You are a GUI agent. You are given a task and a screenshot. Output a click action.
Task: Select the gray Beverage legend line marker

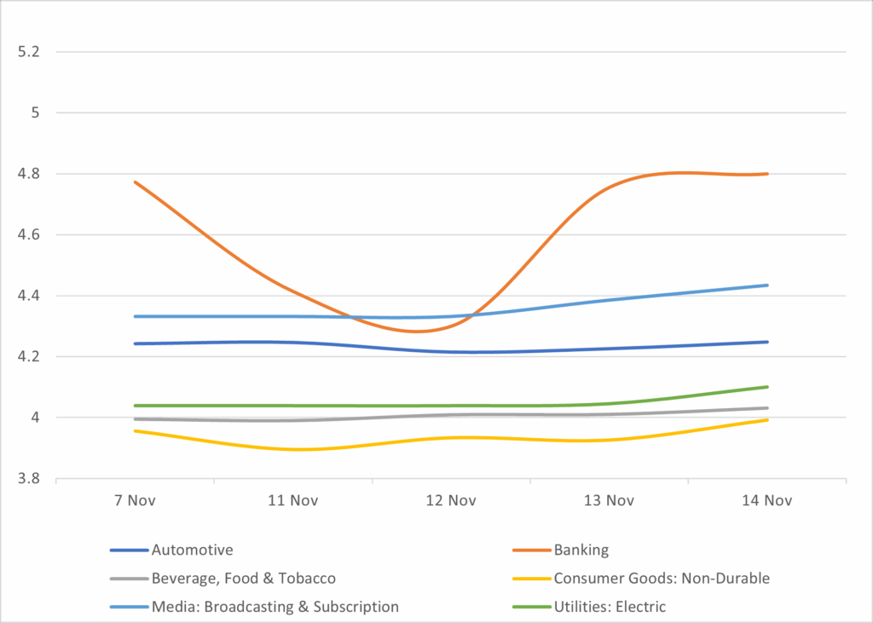click(129, 580)
